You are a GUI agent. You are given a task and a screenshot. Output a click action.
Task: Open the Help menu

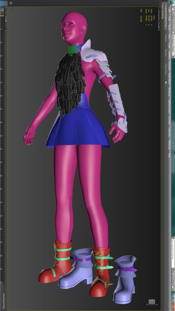pyautogui.click(x=169, y=155)
